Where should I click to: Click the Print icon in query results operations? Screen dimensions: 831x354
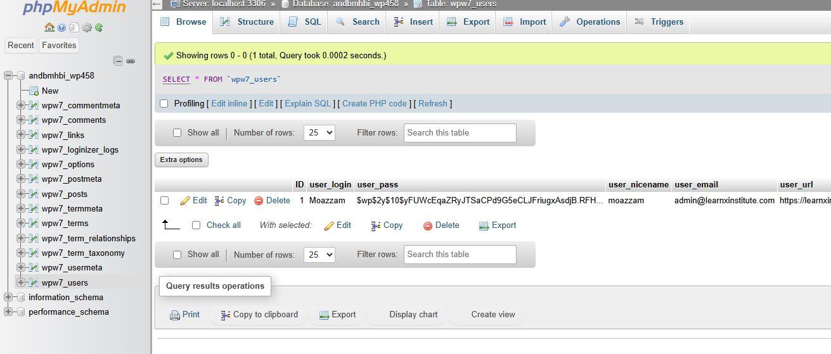(175, 315)
